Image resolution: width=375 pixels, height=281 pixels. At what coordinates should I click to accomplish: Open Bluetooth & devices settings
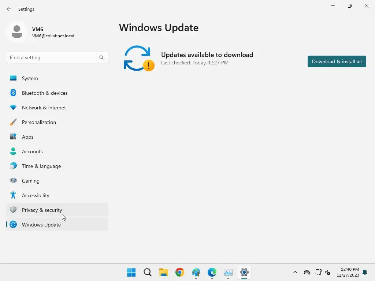[57, 93]
